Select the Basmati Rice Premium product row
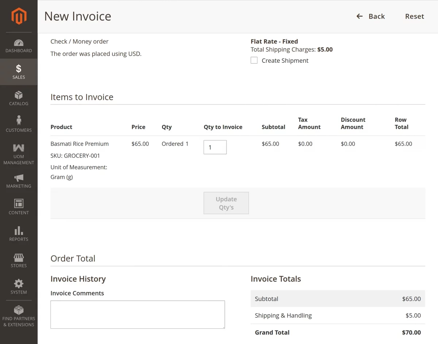Image resolution: width=438 pixels, height=344 pixels. (x=80, y=144)
